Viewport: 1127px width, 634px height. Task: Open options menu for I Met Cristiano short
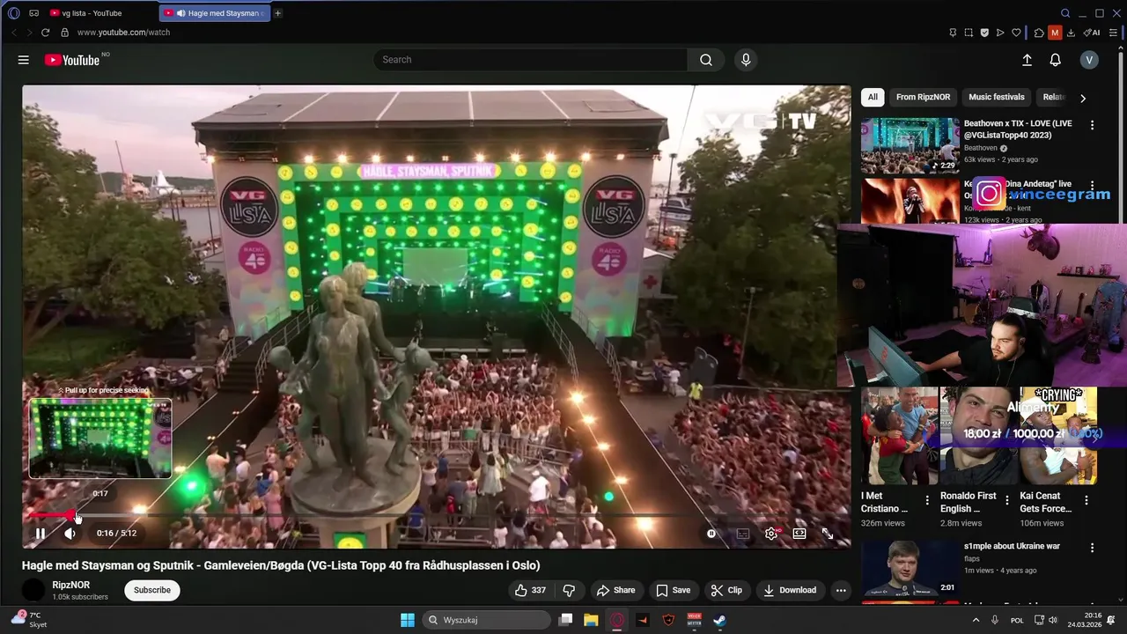click(927, 500)
